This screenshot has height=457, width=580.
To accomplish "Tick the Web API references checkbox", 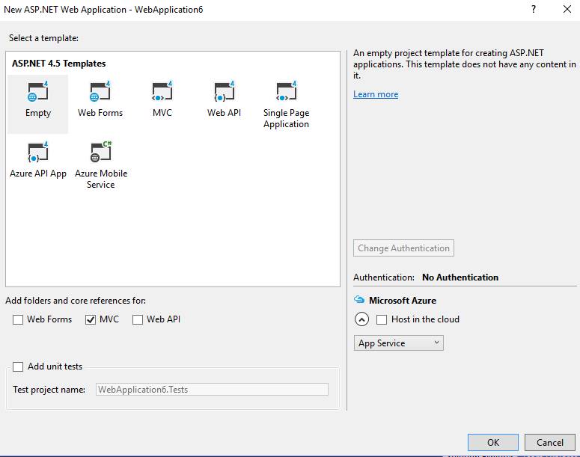I will (x=138, y=319).
